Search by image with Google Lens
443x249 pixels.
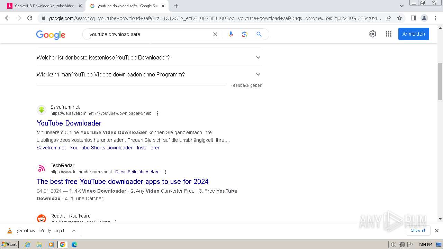[245, 34]
